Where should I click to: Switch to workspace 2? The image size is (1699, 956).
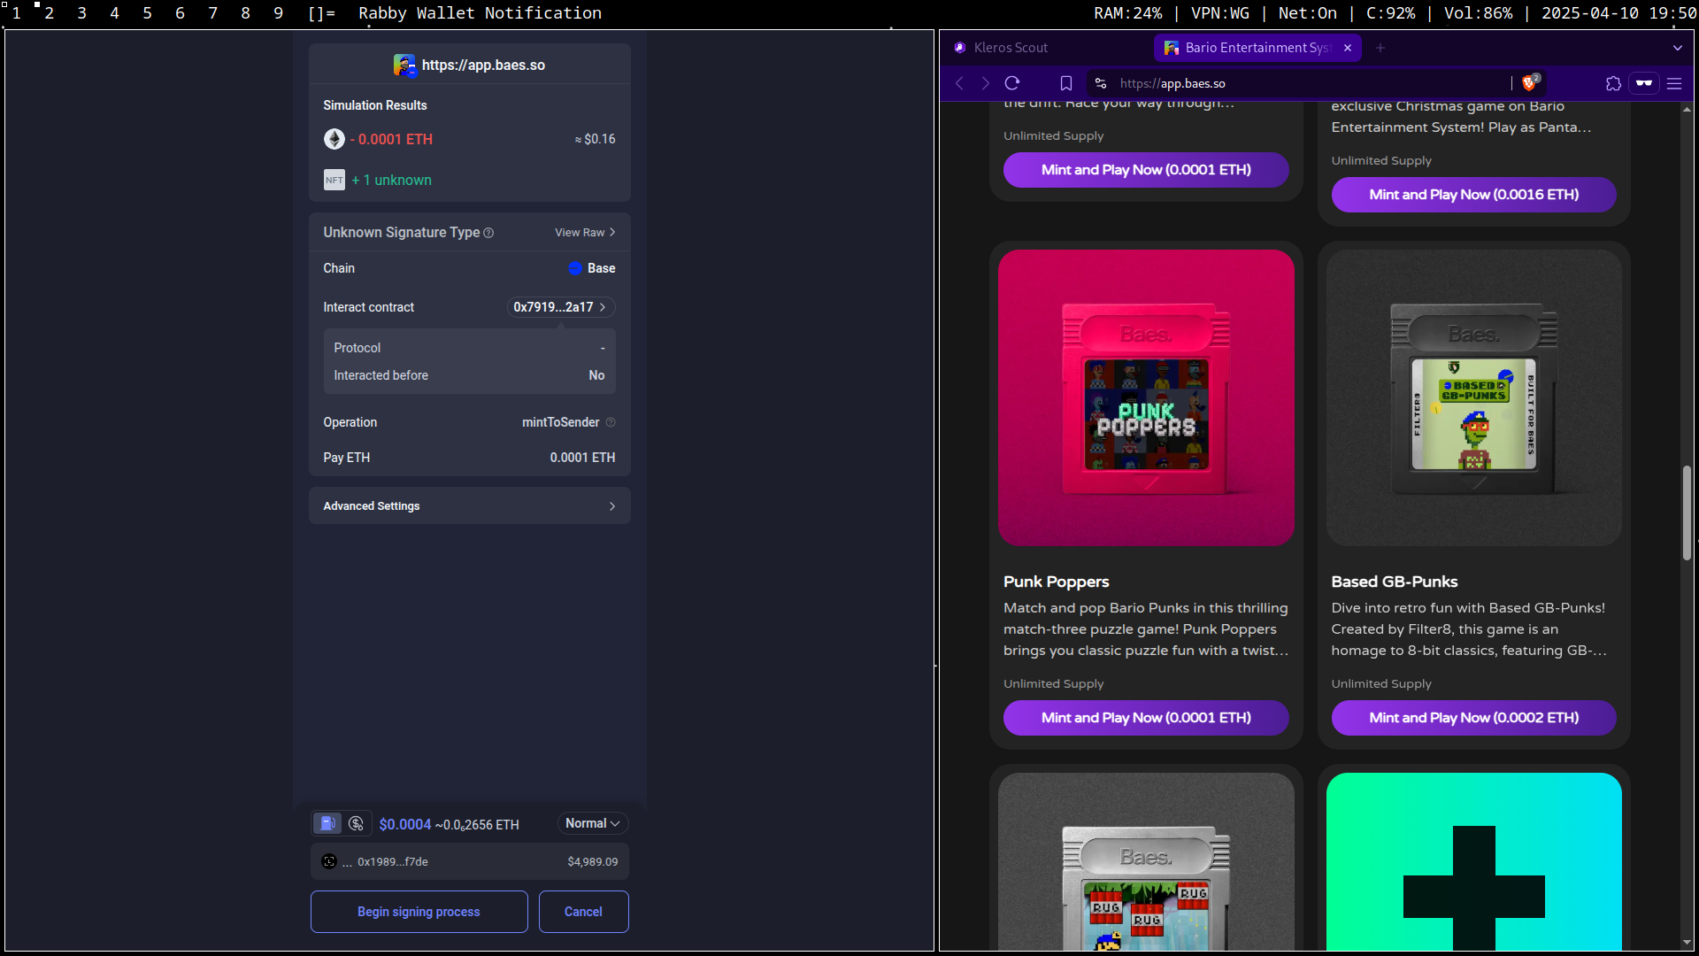(x=49, y=13)
